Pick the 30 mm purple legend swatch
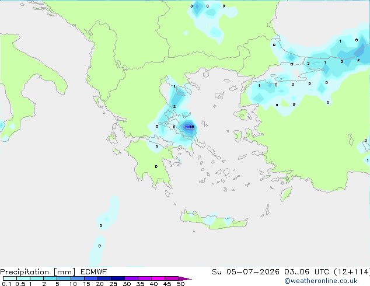Viewport: 370px width, 286px height. click(131, 278)
